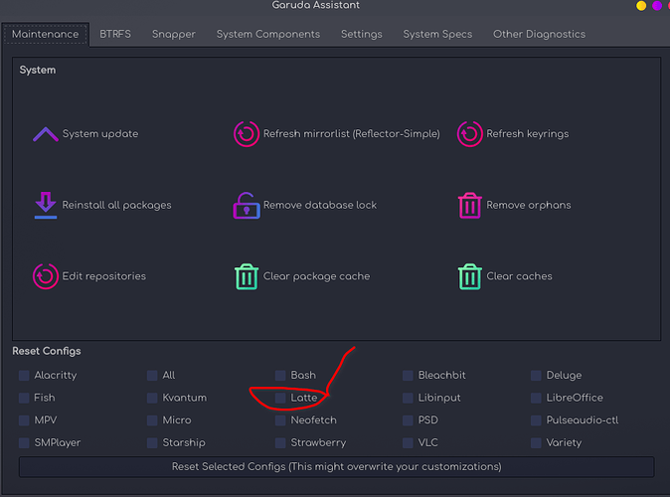Screen dimensions: 670x497
Task: Select the Deluge checkbox
Action: (536, 375)
